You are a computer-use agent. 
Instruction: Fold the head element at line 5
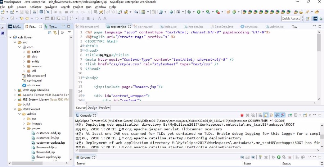[x=83, y=50]
